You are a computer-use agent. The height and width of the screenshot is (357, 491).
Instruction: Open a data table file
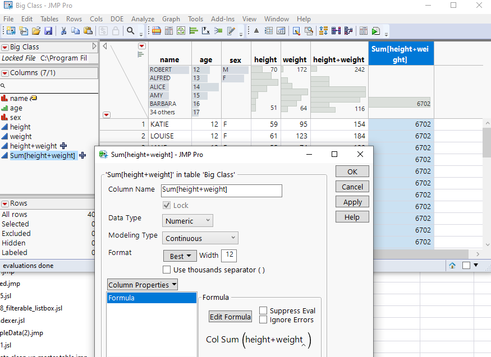click(36, 31)
